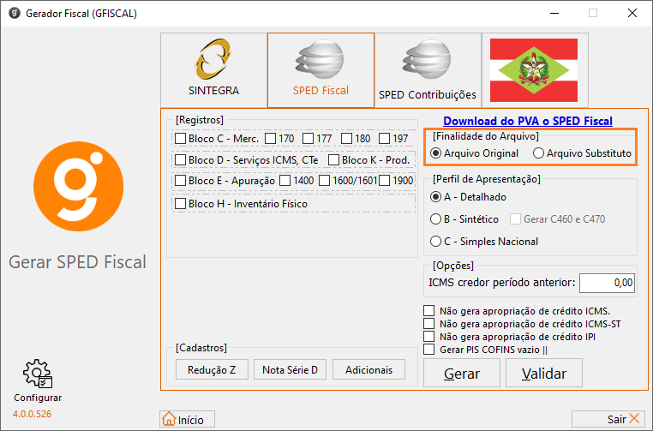Click the Sair exit button
This screenshot has height=431, width=653.
[608, 419]
